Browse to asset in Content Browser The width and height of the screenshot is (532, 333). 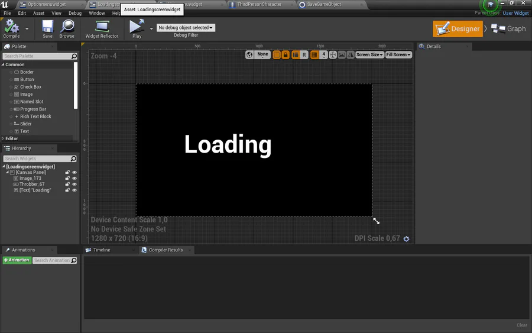67,28
